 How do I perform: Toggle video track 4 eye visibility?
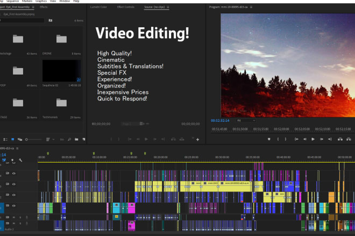(x=14, y=173)
